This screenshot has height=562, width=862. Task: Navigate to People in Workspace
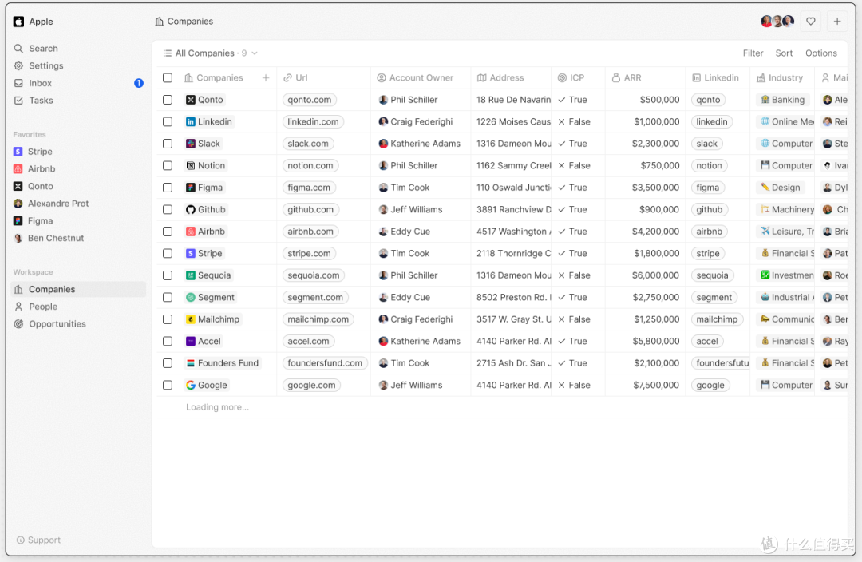[43, 307]
